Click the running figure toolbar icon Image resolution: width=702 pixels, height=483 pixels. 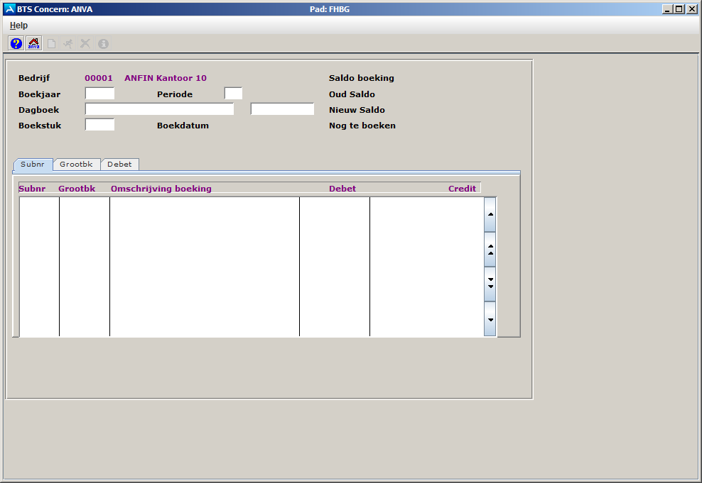(x=68, y=43)
